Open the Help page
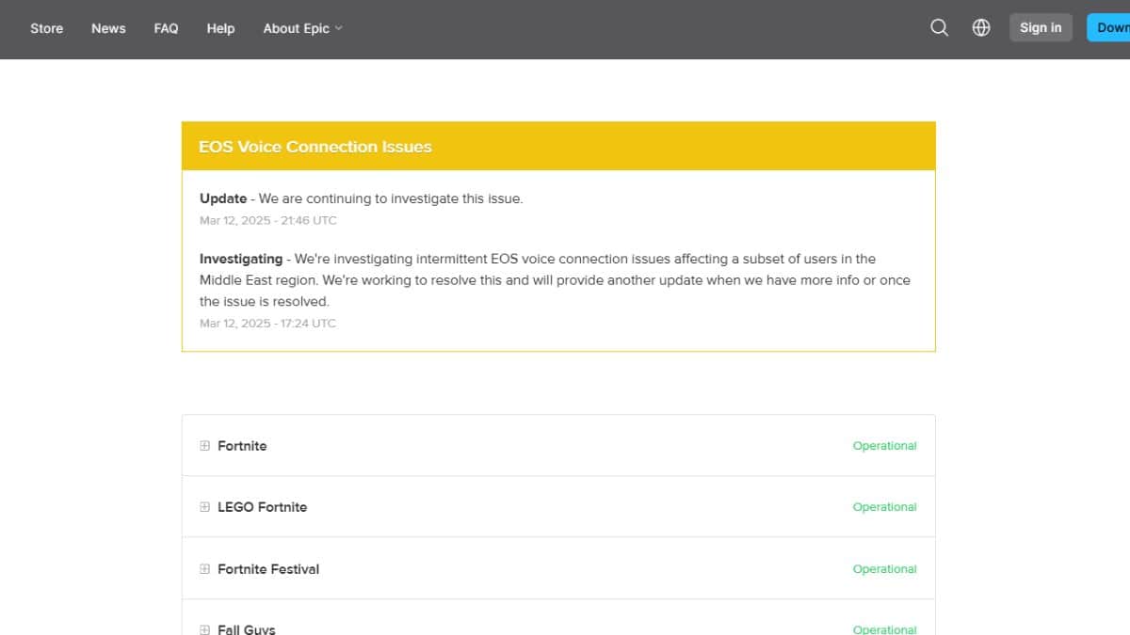 (x=220, y=28)
